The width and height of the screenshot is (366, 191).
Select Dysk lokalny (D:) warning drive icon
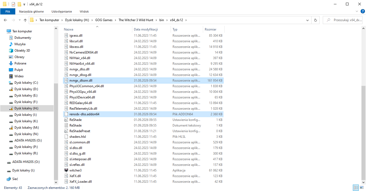11,89
